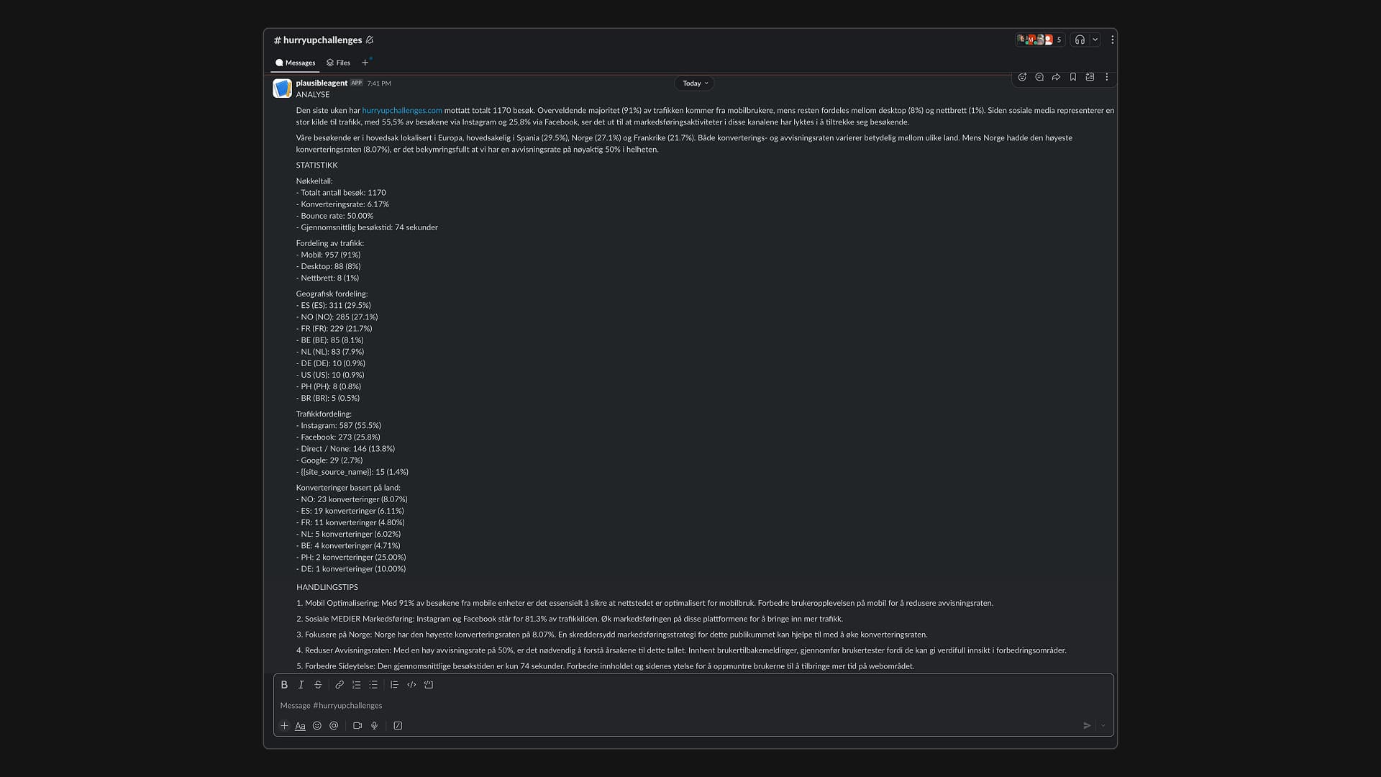Toggle italic formatting
This screenshot has height=777, width=1381.
[x=301, y=685]
